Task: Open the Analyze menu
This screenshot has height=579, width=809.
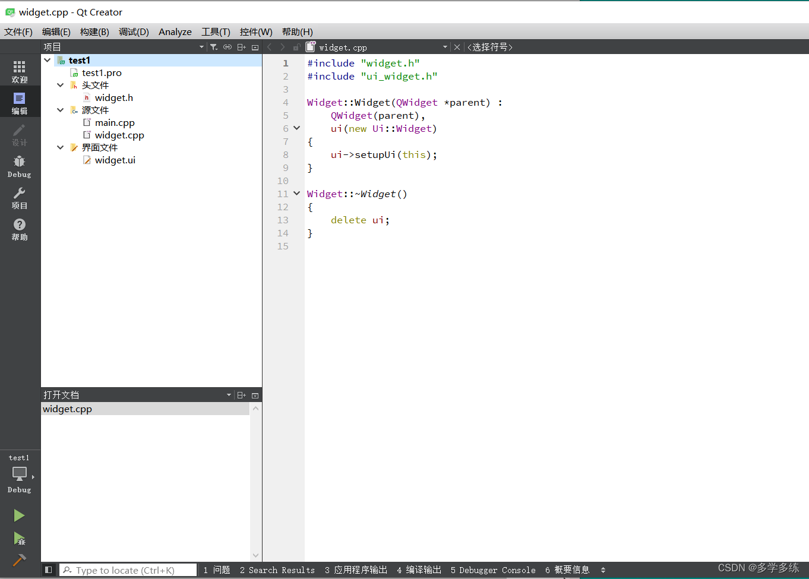Action: [175, 31]
